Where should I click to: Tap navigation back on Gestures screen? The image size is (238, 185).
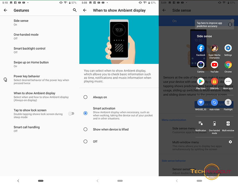click(x=18, y=181)
